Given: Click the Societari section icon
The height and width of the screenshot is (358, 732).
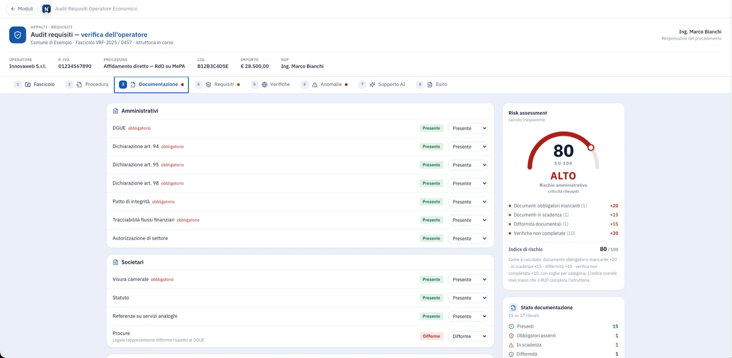Looking at the screenshot, I should point(115,262).
